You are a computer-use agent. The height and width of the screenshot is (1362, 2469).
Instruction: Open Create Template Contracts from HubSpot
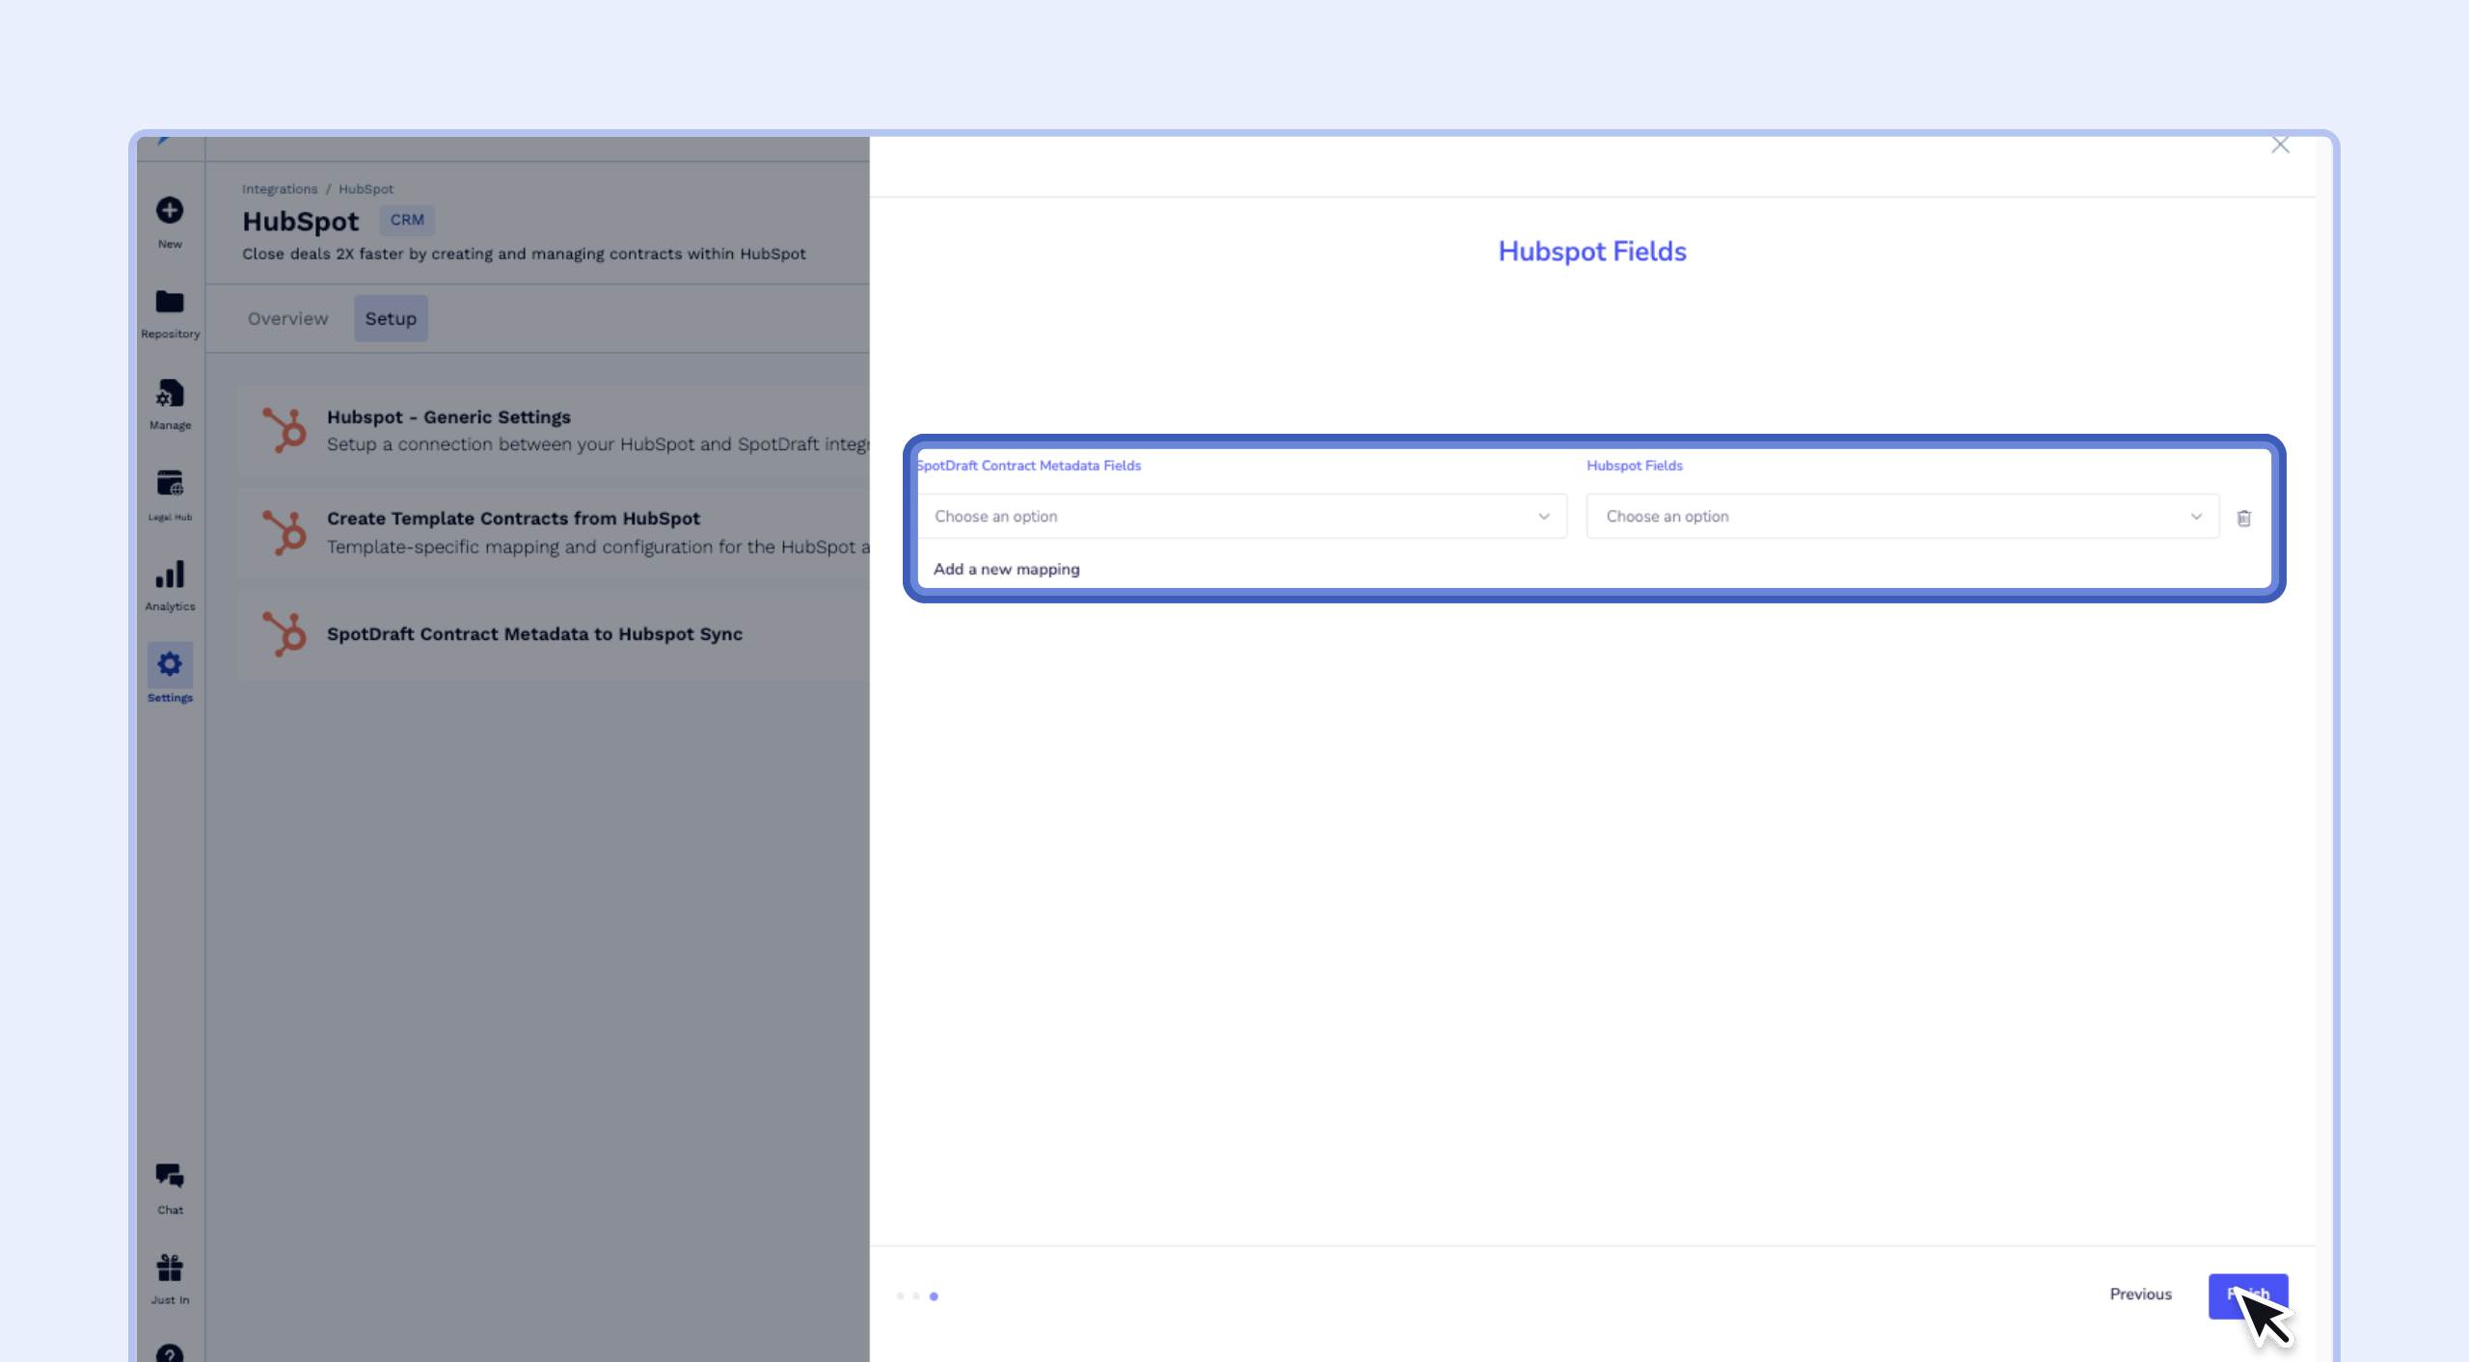click(513, 519)
